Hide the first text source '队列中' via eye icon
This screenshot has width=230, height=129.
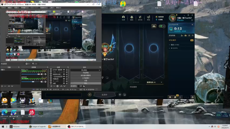(64, 70)
